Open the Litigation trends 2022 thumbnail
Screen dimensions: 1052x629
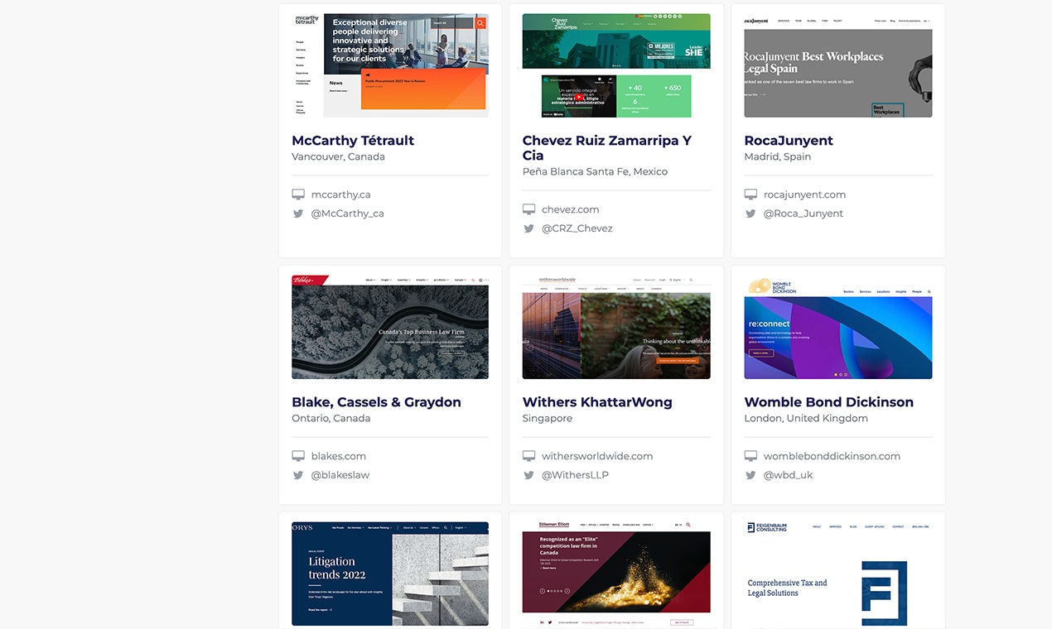click(x=390, y=574)
